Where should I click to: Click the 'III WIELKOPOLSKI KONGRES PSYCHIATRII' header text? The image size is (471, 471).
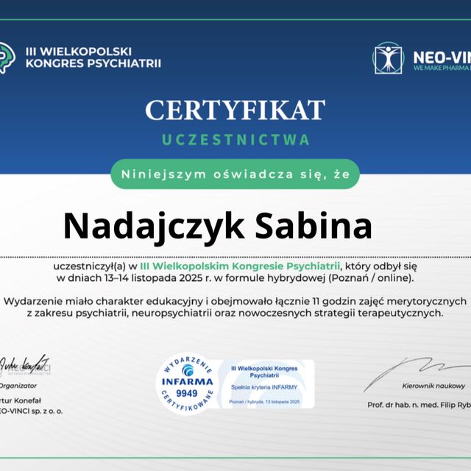tap(93, 57)
